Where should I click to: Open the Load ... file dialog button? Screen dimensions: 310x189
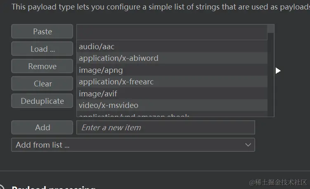(x=42, y=49)
